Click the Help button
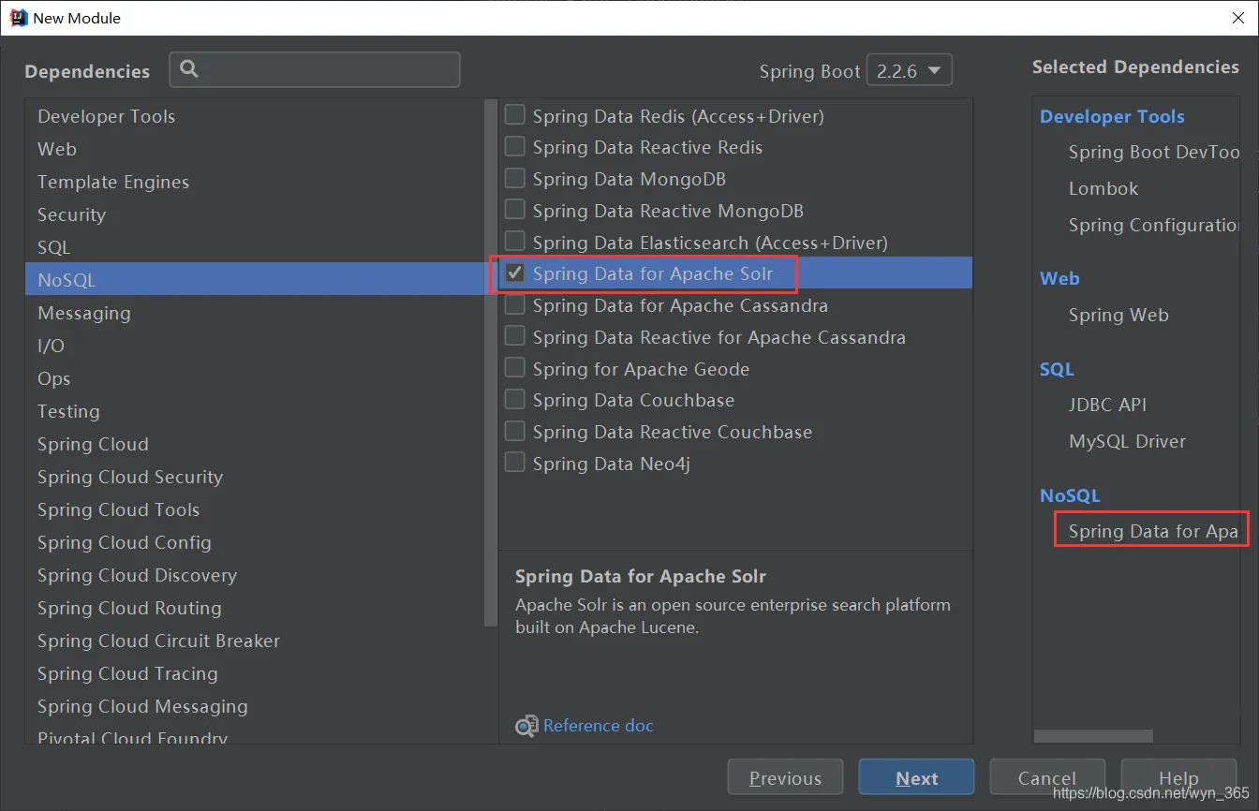 pyautogui.click(x=1178, y=777)
